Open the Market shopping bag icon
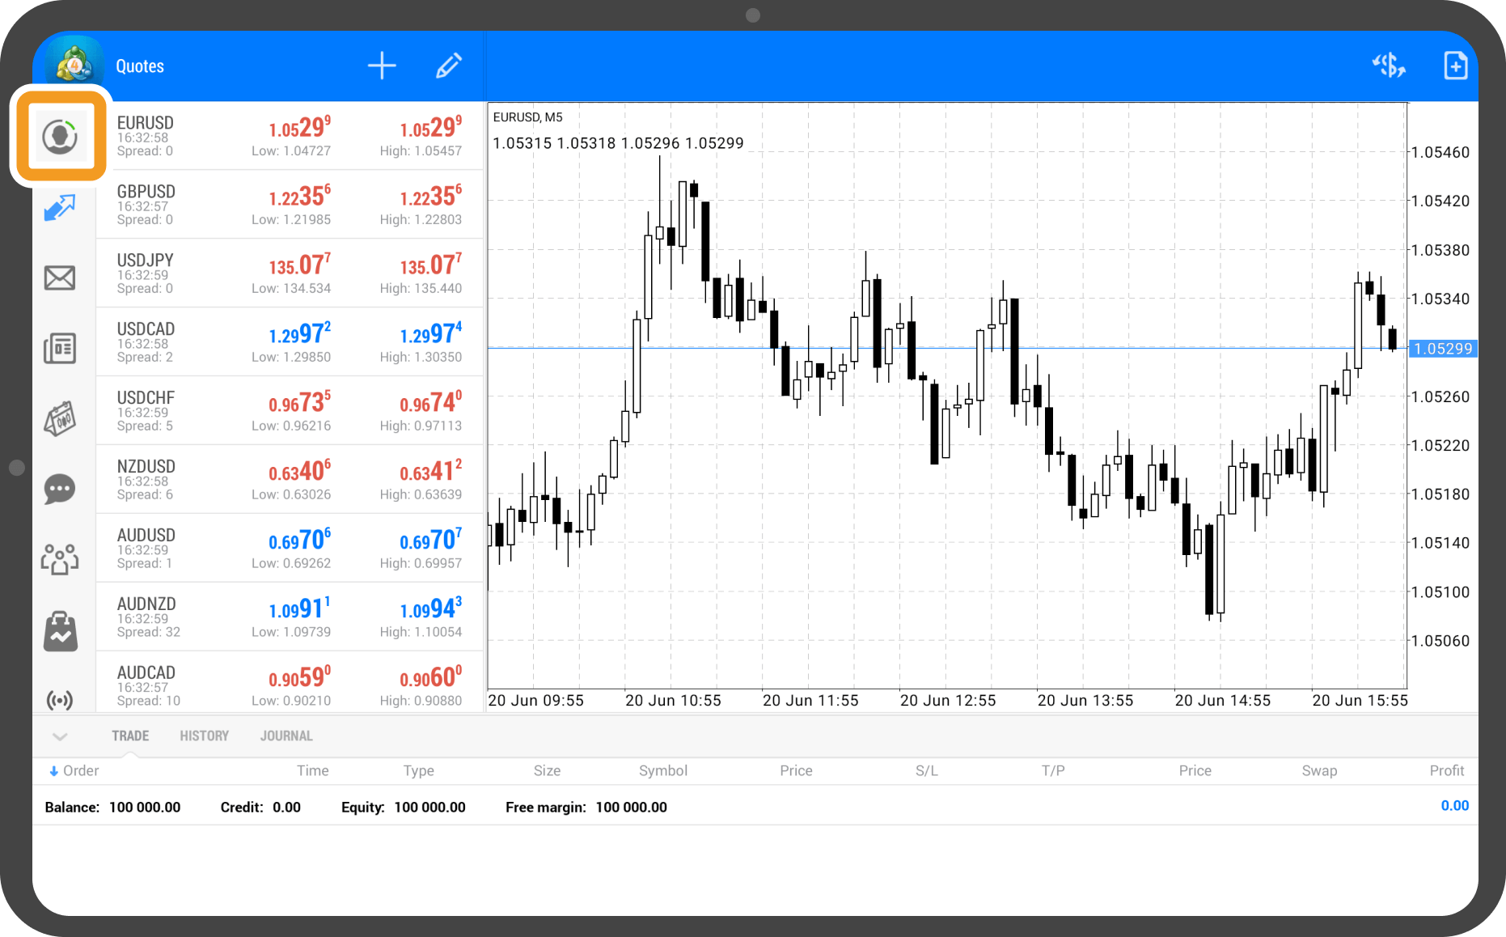Image resolution: width=1506 pixels, height=937 pixels. point(60,631)
